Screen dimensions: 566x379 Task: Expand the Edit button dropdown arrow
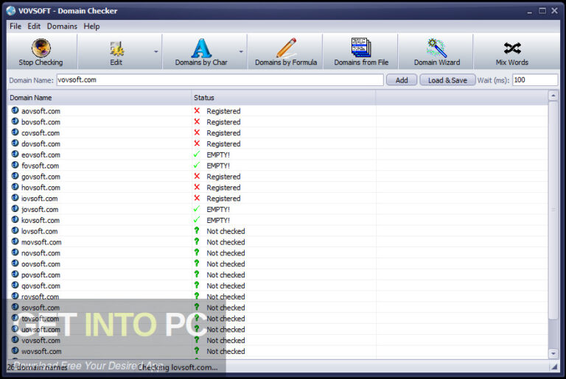[156, 52]
